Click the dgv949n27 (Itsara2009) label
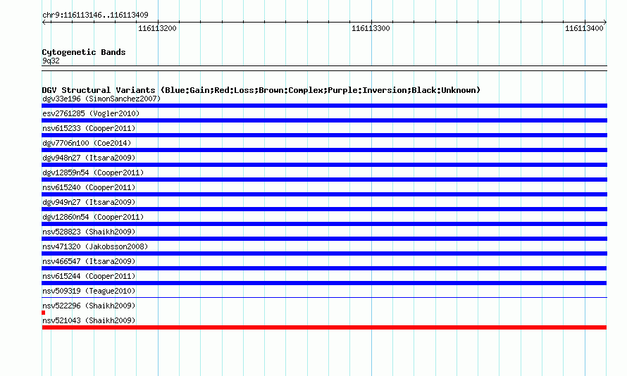The width and height of the screenshot is (627, 376). coord(89,202)
